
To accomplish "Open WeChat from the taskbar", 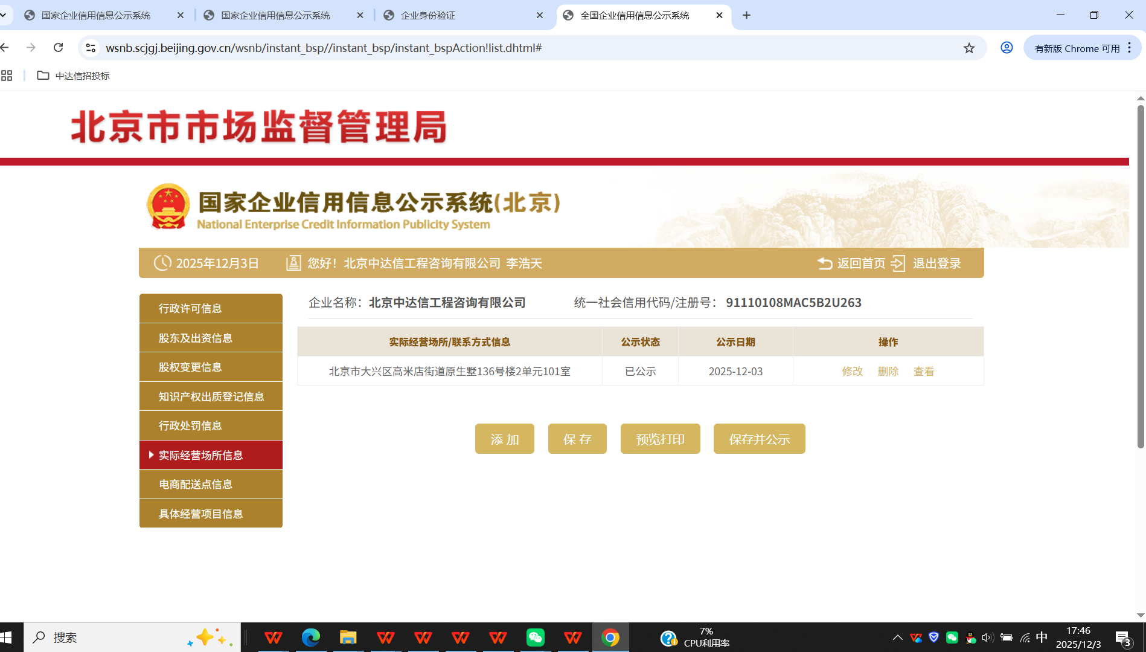I will tap(536, 637).
